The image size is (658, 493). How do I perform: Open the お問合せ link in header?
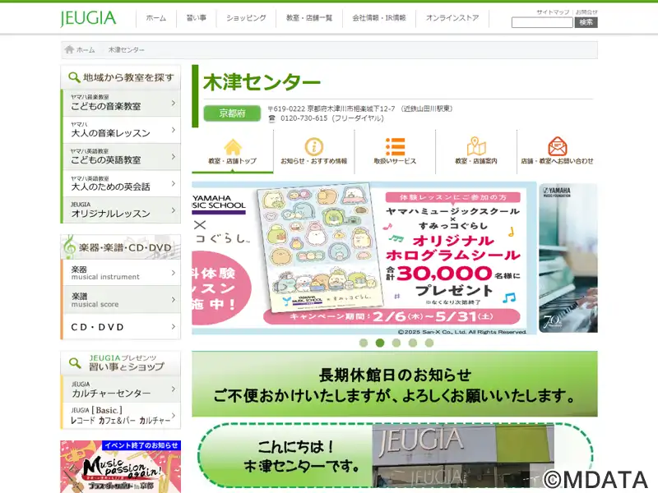coord(586,12)
